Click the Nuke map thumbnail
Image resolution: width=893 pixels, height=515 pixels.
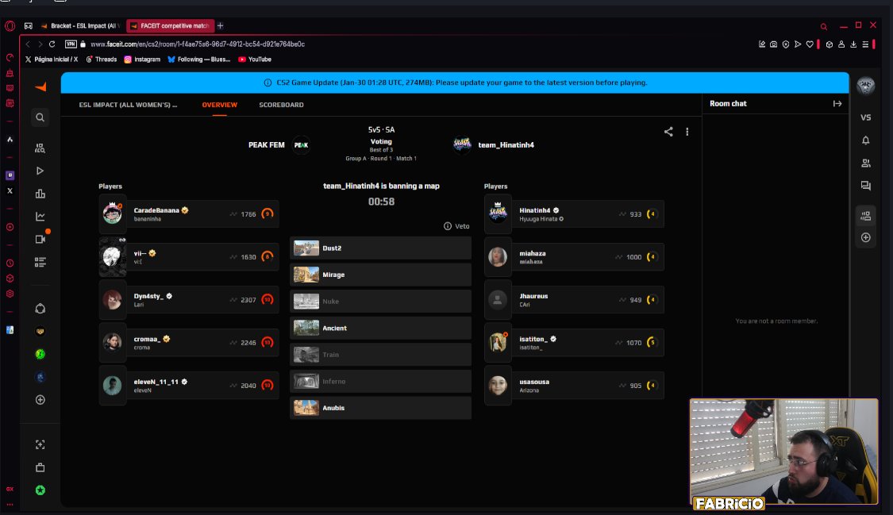306,302
